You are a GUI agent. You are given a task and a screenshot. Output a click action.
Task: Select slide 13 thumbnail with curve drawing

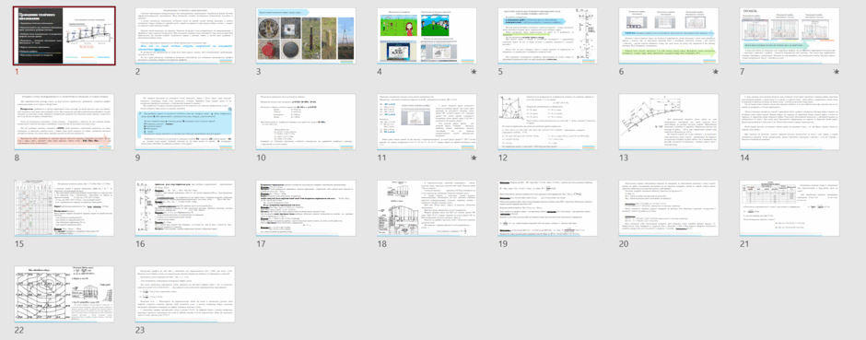[669, 123]
